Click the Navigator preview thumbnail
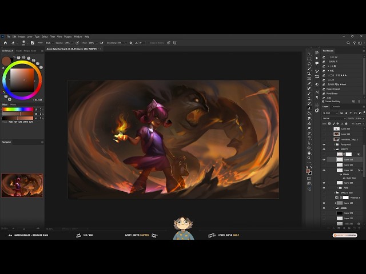 tap(22, 185)
